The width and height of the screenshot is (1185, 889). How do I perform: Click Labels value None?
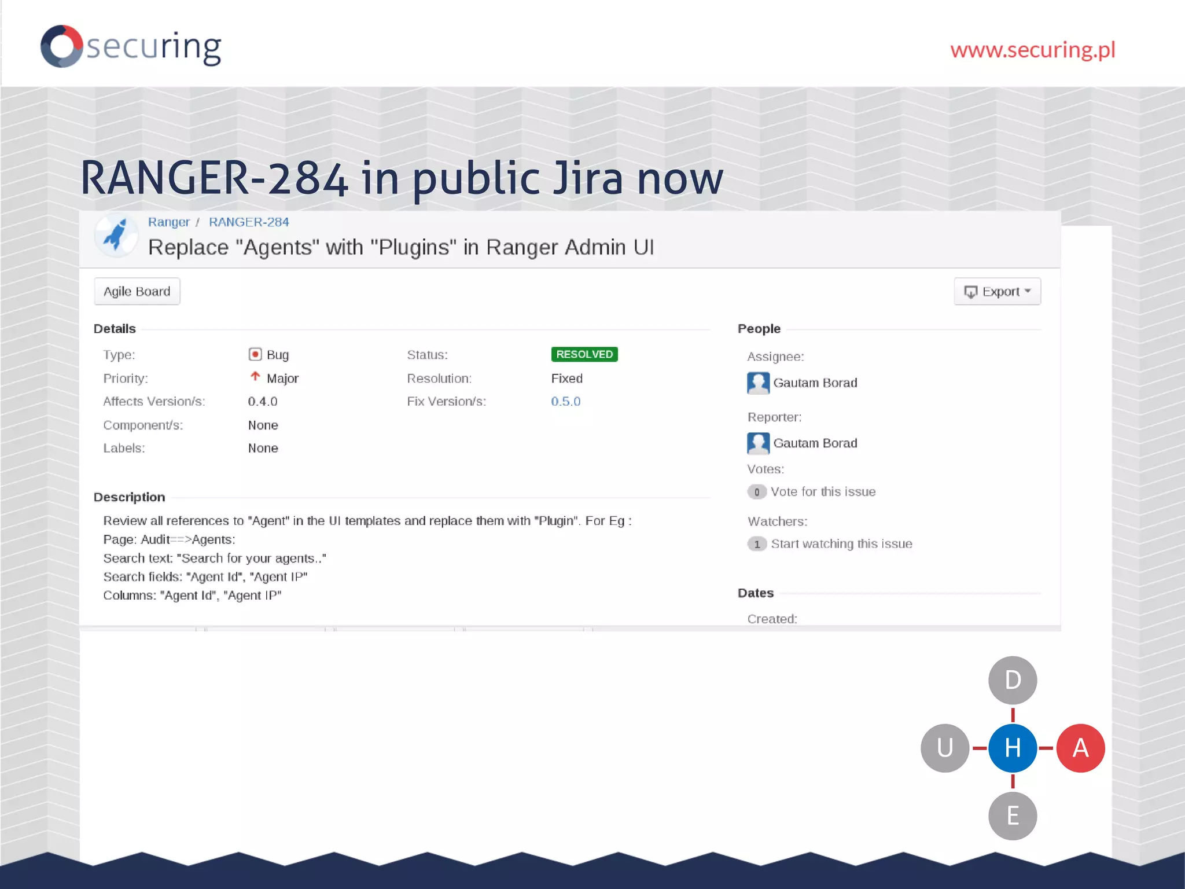pyautogui.click(x=263, y=449)
